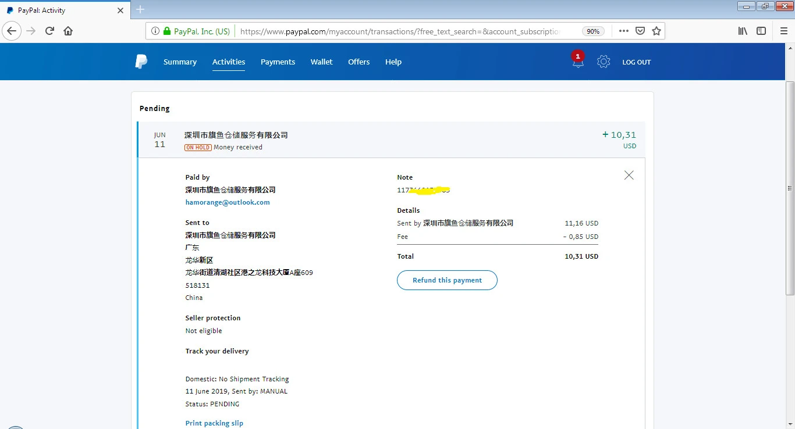Screen dimensions: 795x429
Task: Open the Offers page
Action: [x=359, y=62]
